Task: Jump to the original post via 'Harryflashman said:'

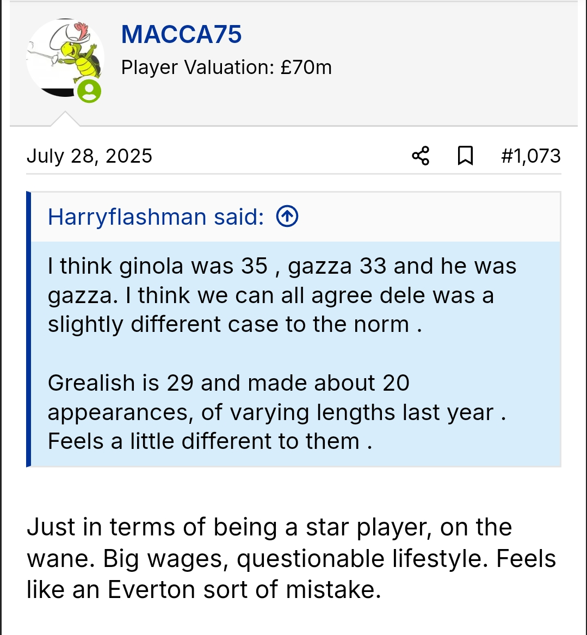Action: (x=156, y=217)
